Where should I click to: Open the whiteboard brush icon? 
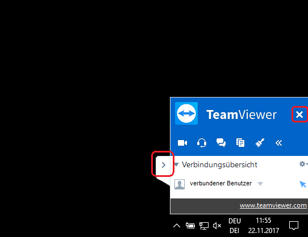(x=260, y=143)
